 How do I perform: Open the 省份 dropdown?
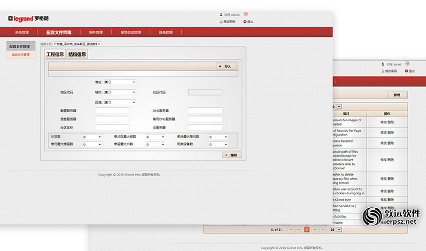(120, 82)
